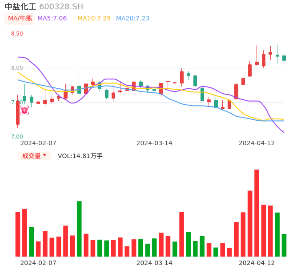Click the tall green volume bar
The height and width of the screenshot is (269, 305).
coord(79,229)
